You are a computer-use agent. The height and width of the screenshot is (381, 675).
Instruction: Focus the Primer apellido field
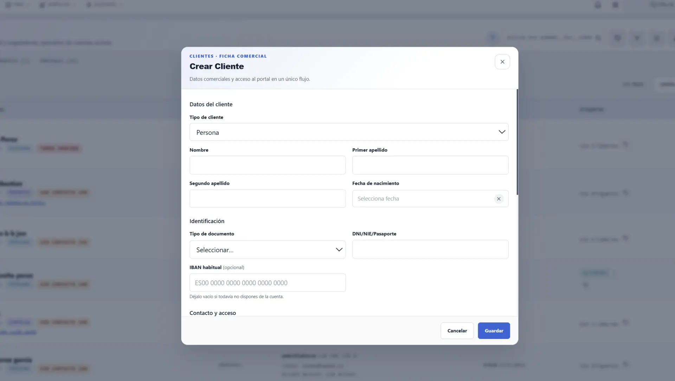pos(430,165)
